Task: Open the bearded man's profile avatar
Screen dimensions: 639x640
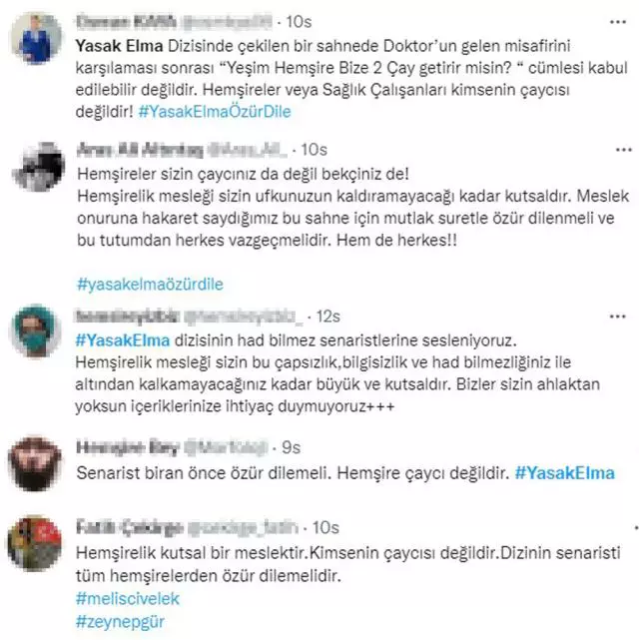Action: coord(36,463)
